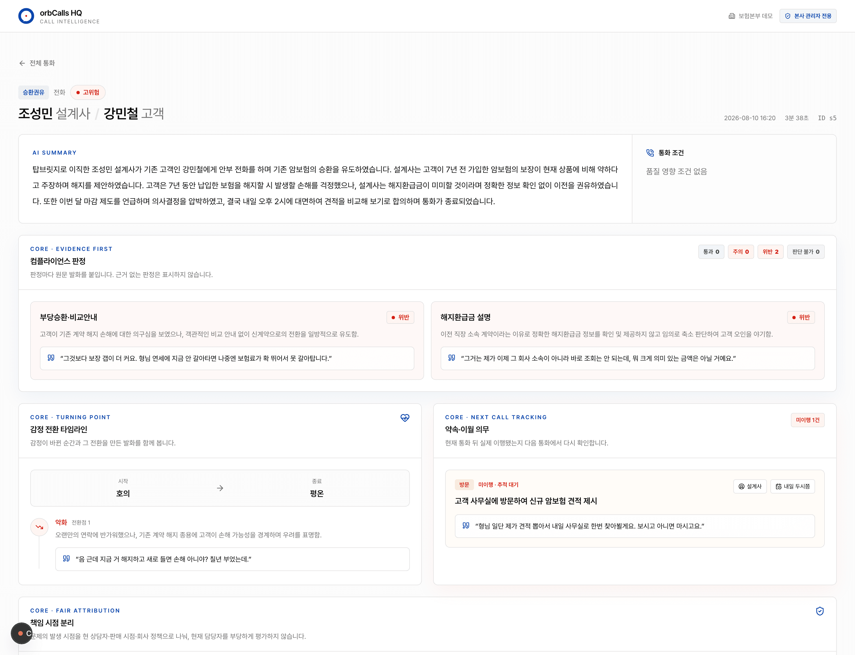Image resolution: width=855 pixels, height=655 pixels.
Task: Click the call ID s5 text
Action: [x=827, y=118]
